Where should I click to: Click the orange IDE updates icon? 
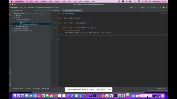pyautogui.click(x=163, y=7)
